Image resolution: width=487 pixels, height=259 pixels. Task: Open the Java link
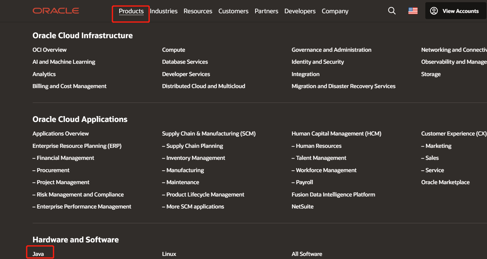point(38,254)
